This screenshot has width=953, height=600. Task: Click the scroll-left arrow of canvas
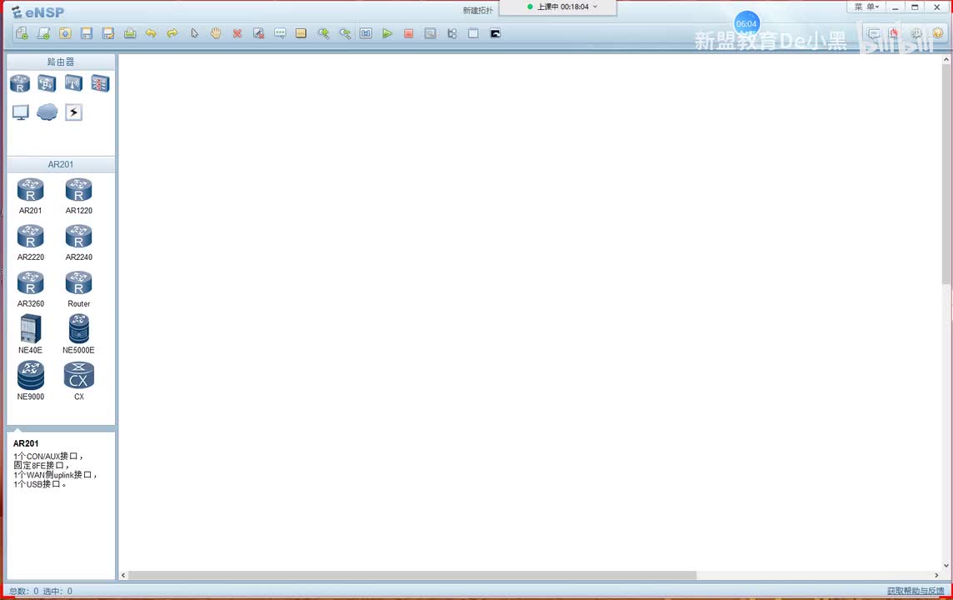click(123, 575)
